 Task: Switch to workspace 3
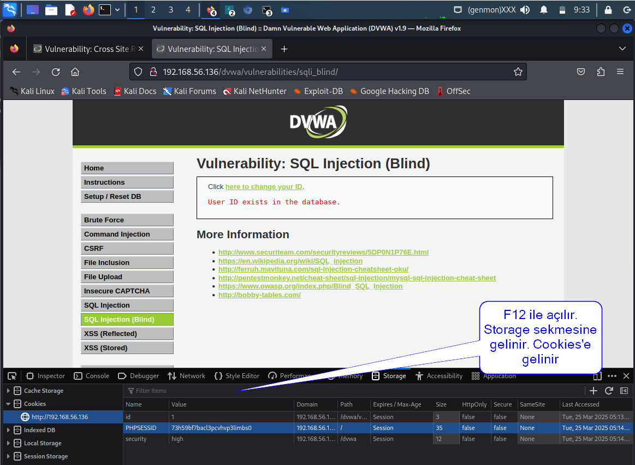pyautogui.click(x=171, y=10)
